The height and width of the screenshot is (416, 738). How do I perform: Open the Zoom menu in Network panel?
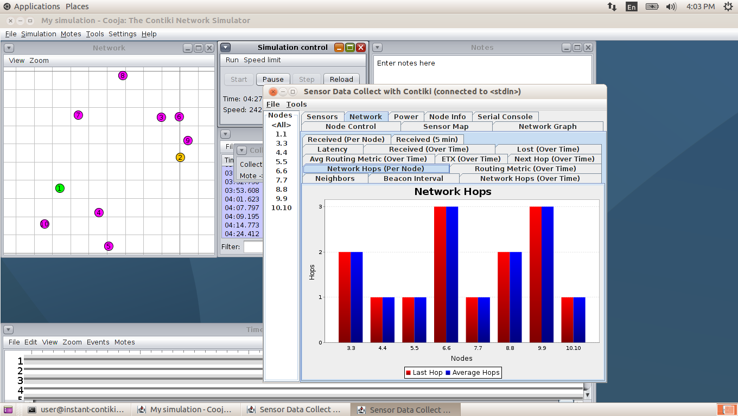pos(39,61)
